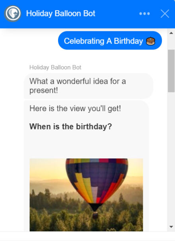Focus the message input area at bottom

pyautogui.click(x=87, y=238)
